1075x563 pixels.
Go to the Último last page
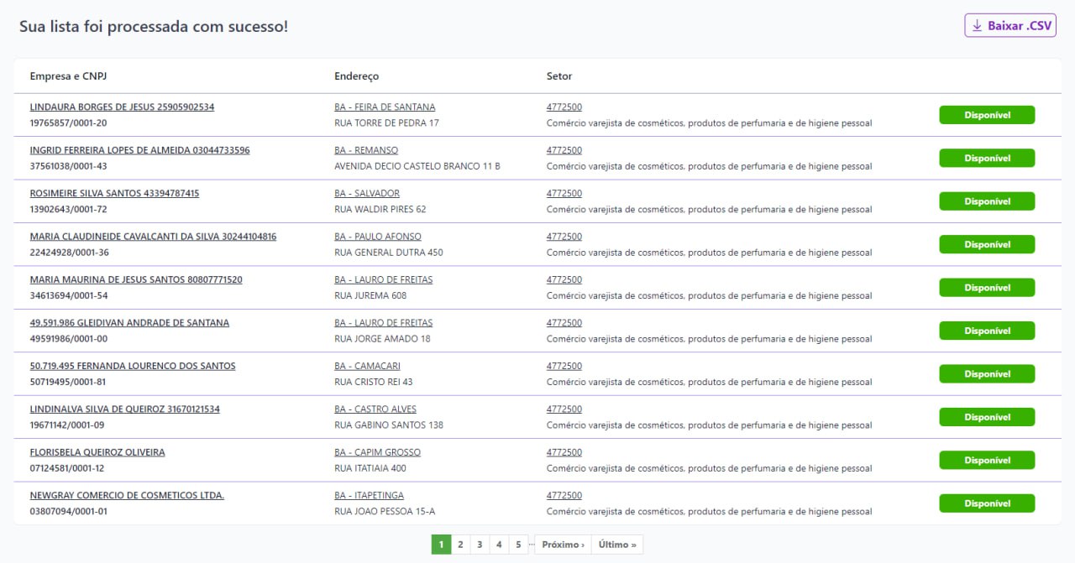(x=617, y=545)
